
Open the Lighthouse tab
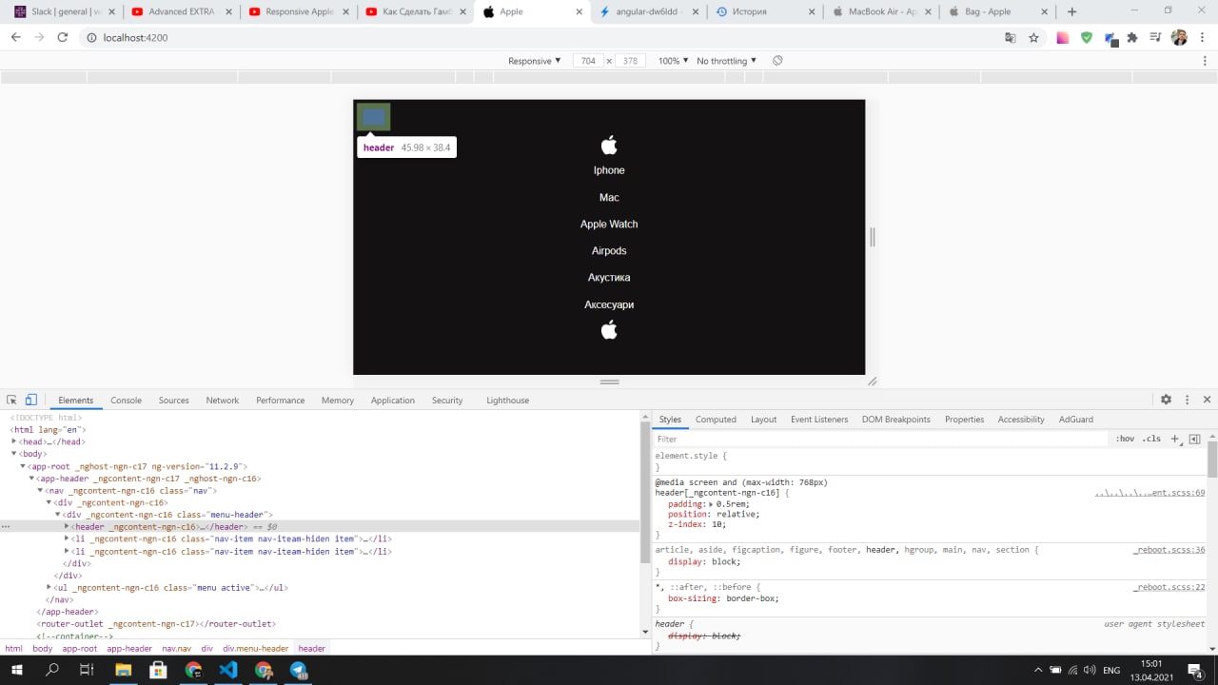coord(507,401)
